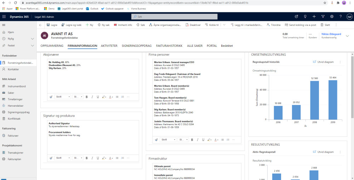Switch to the AKTIVITETER tab

109,46
